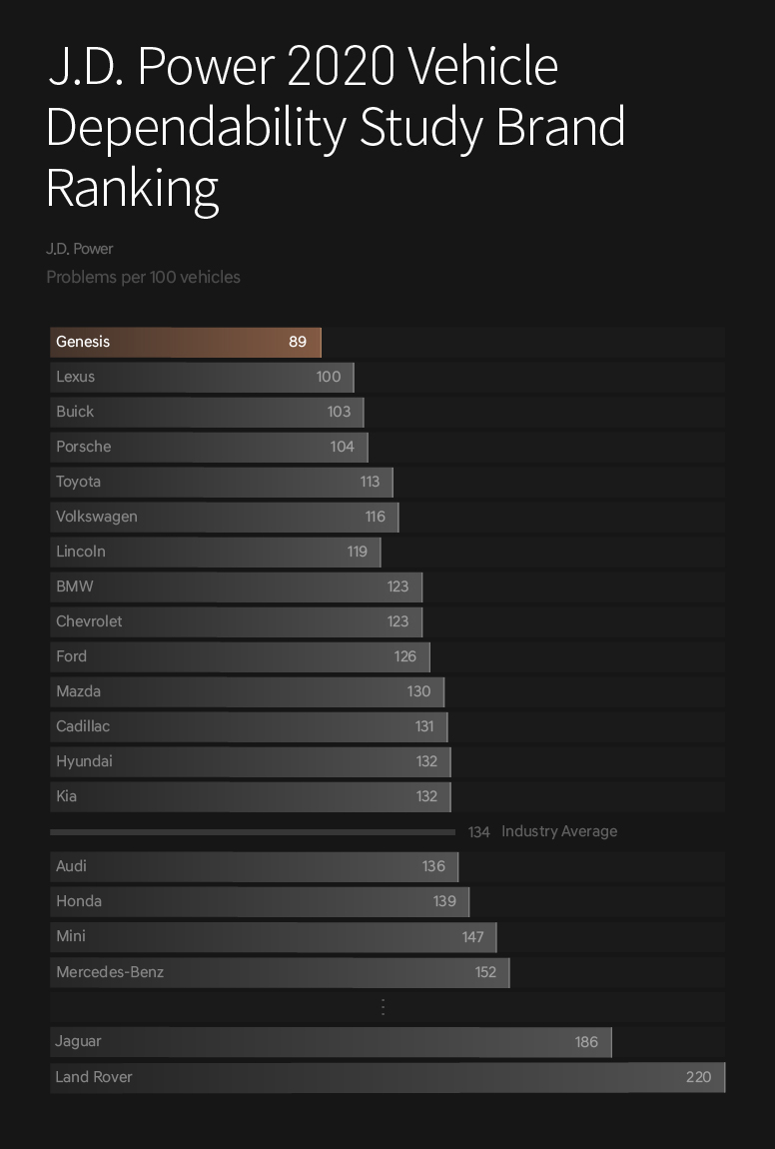
Task: Click the Lincoln bar
Action: point(215,552)
